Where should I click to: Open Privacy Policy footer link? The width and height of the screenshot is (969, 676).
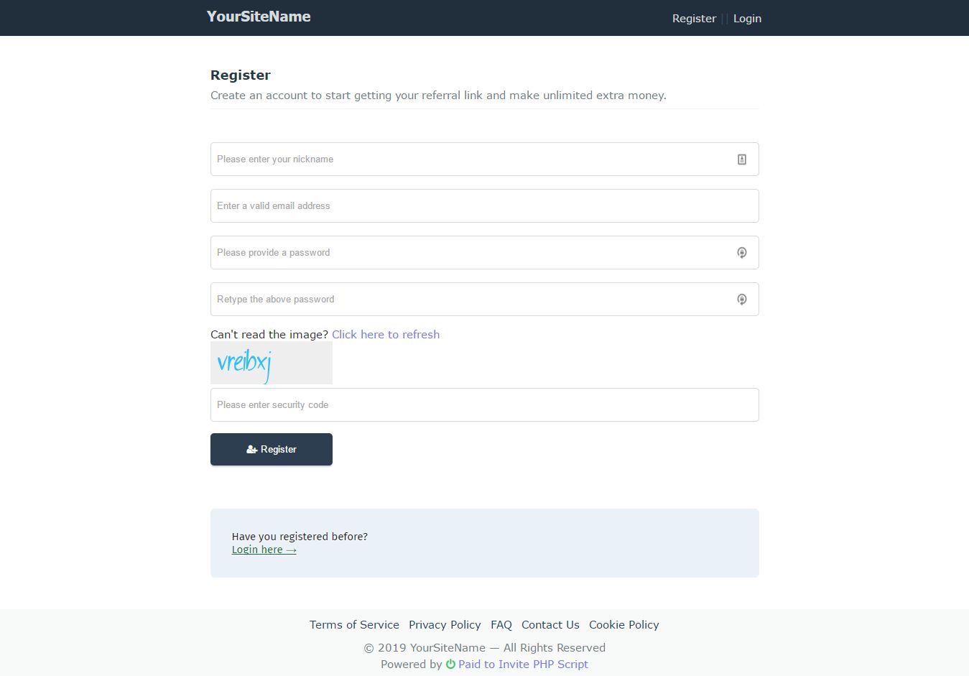click(445, 625)
